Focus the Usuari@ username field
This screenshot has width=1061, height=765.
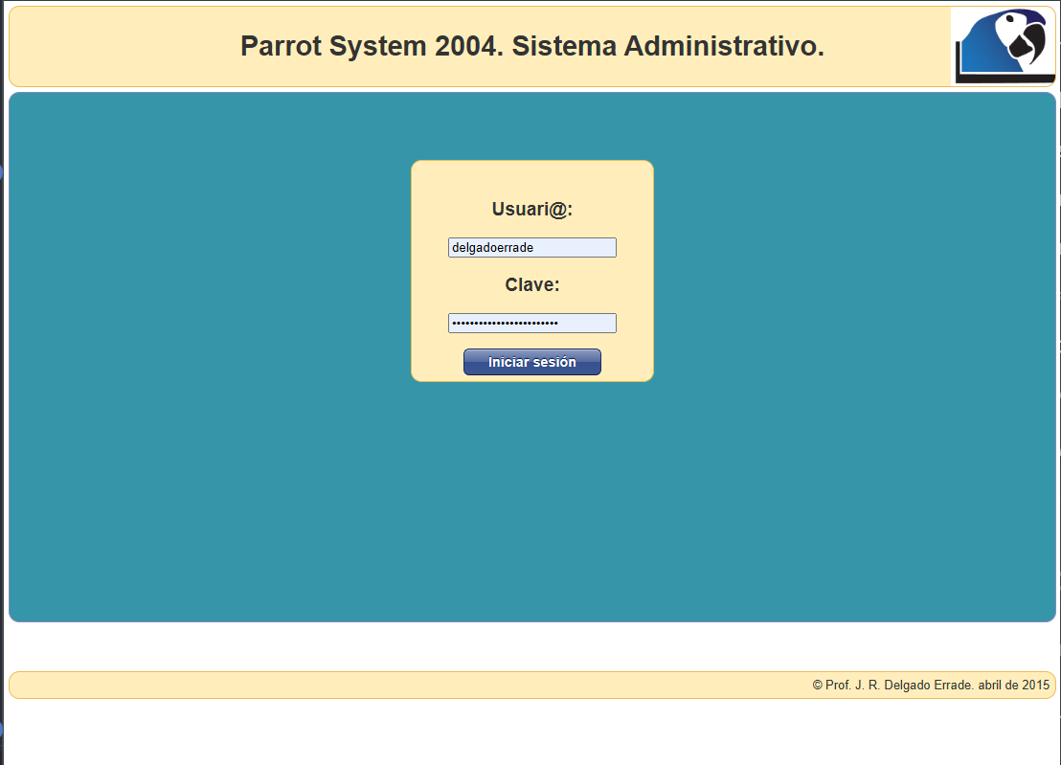click(531, 248)
